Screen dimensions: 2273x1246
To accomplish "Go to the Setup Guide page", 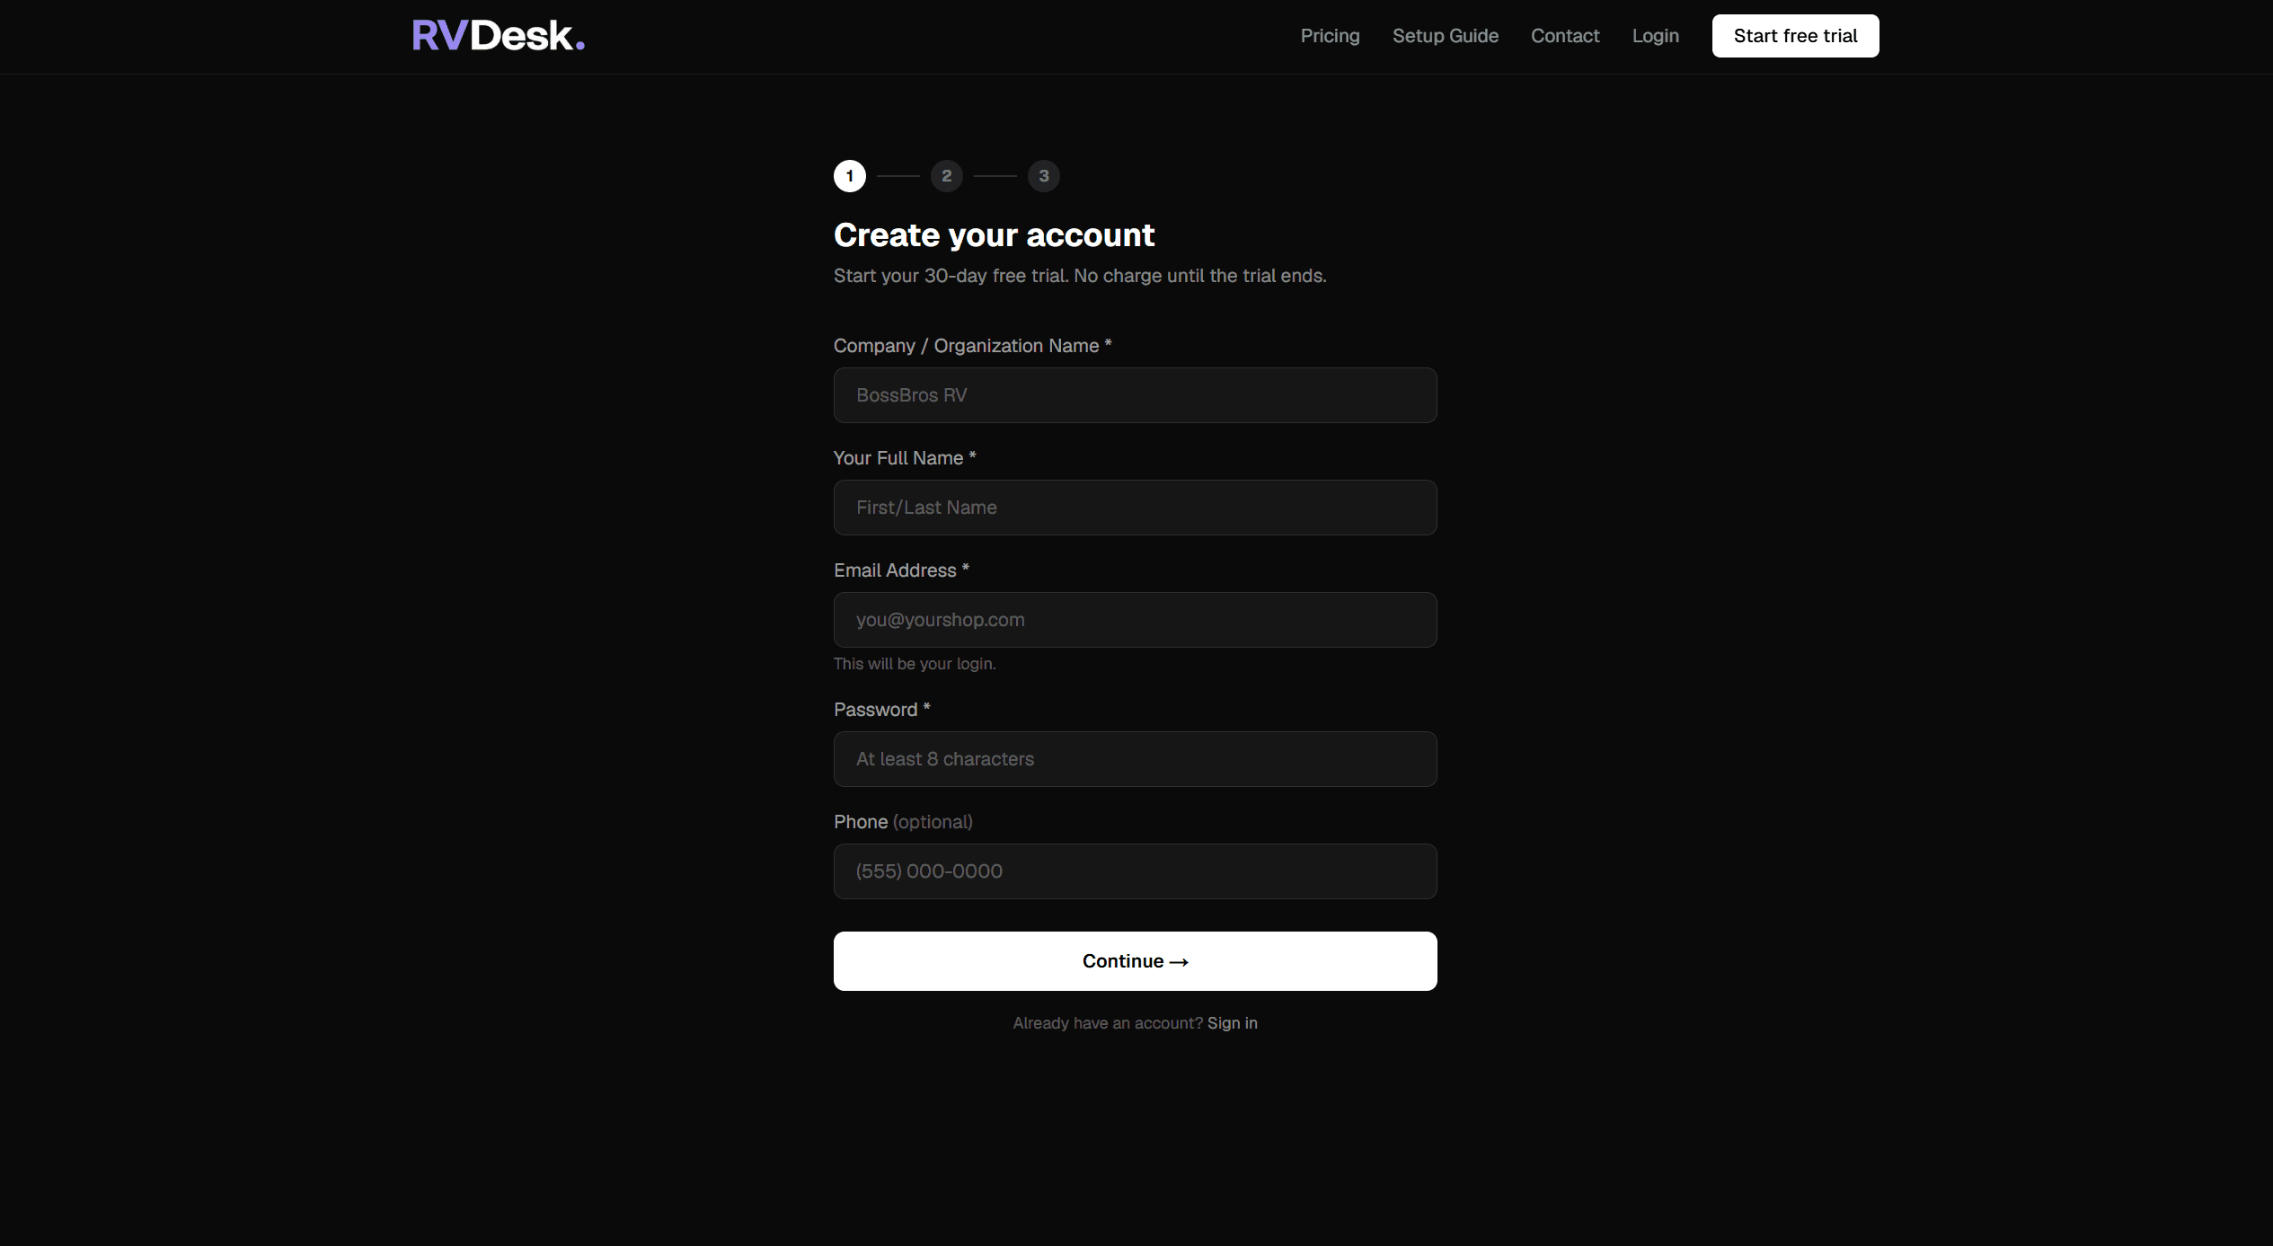I will (1445, 36).
